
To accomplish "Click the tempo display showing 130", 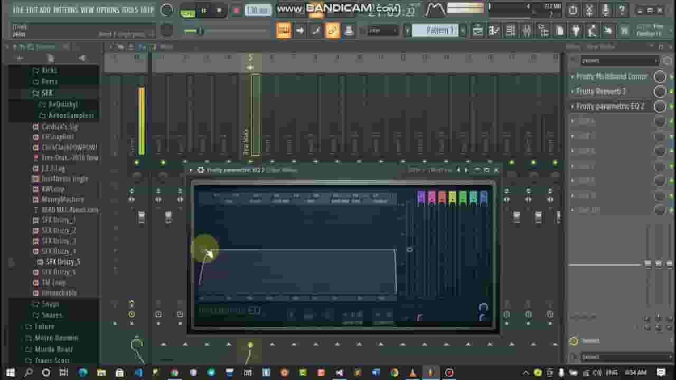I will tap(258, 11).
